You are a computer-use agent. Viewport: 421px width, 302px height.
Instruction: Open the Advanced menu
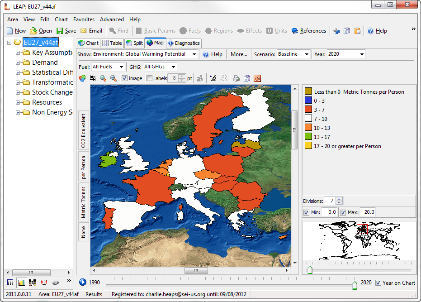(112, 19)
